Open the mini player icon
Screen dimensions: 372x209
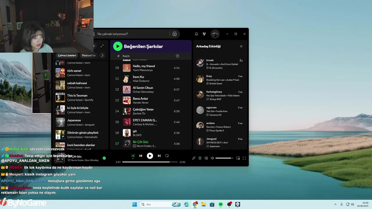[238, 158]
